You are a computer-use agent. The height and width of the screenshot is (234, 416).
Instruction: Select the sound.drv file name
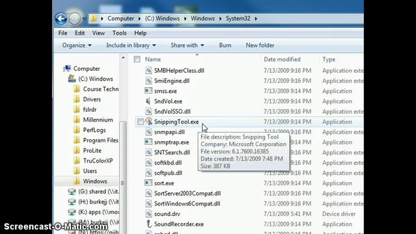pyautogui.click(x=167, y=214)
